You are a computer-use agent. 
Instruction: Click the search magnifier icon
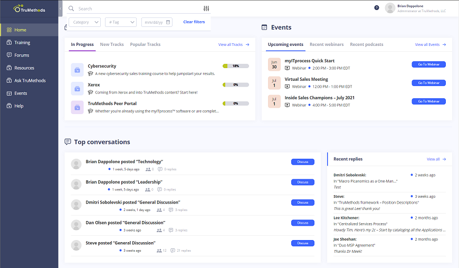(x=71, y=8)
